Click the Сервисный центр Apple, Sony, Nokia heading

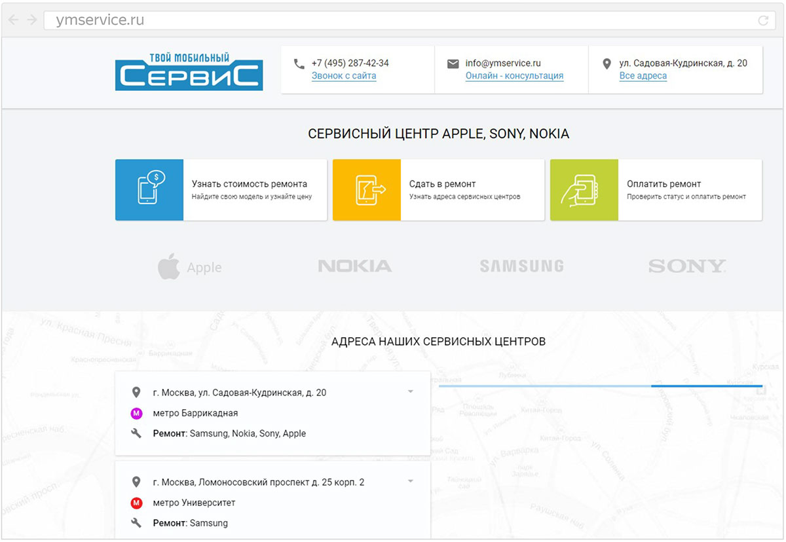click(x=439, y=134)
